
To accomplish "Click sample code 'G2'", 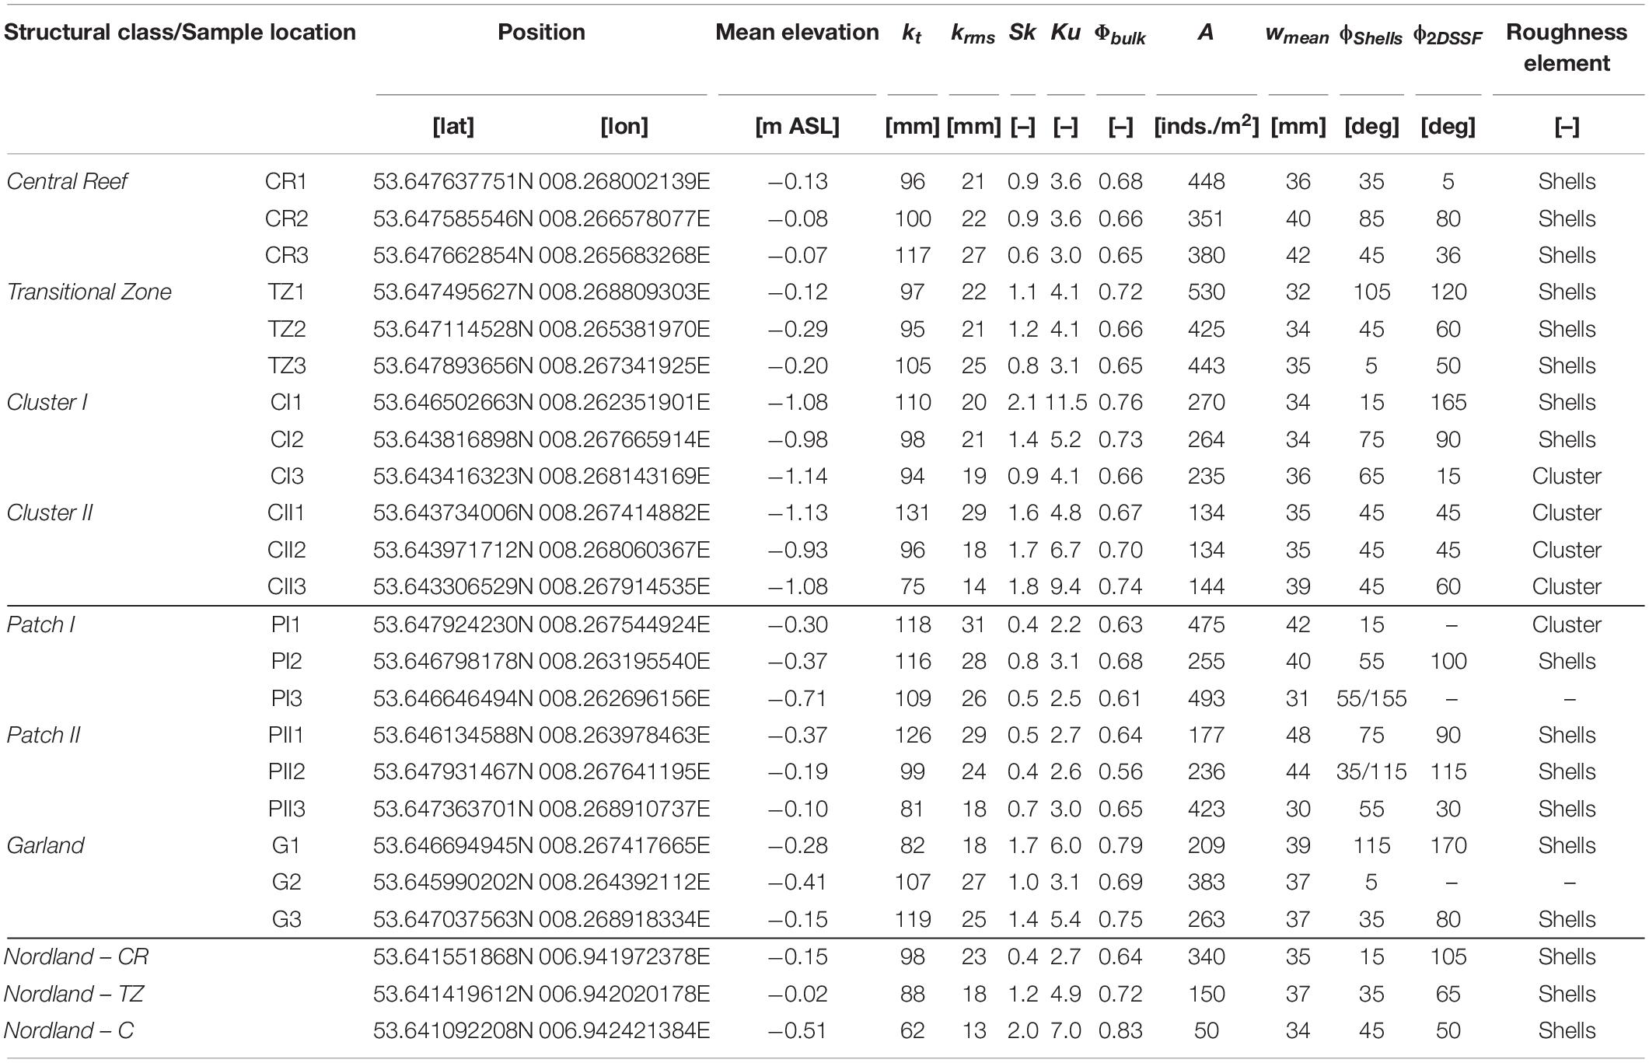I will tap(286, 883).
